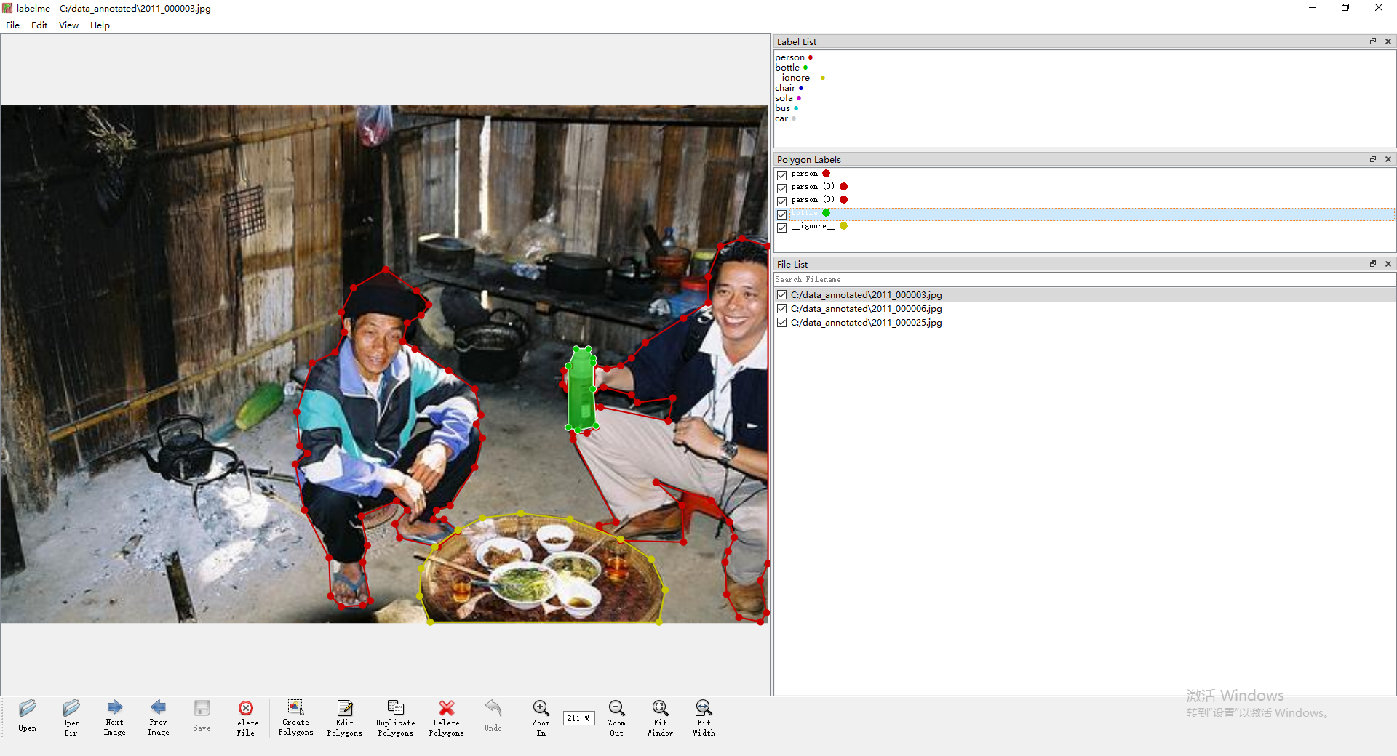Float the Polygon Labels panel
Image resolution: width=1397 pixels, height=756 pixels.
pyautogui.click(x=1373, y=159)
